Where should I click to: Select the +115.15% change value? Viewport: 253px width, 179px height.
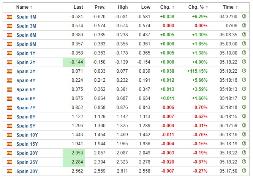[197, 71]
